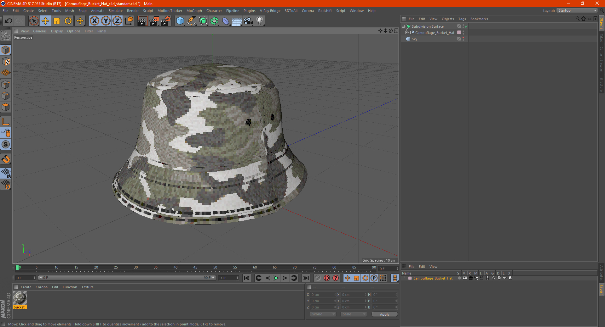Toggle layer lock for Camouflage_Bucket_Hat

[481, 278]
